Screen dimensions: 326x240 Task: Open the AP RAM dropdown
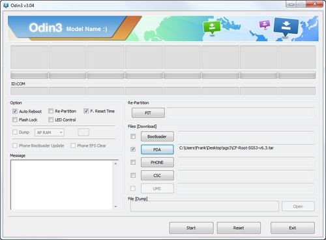click(50, 132)
